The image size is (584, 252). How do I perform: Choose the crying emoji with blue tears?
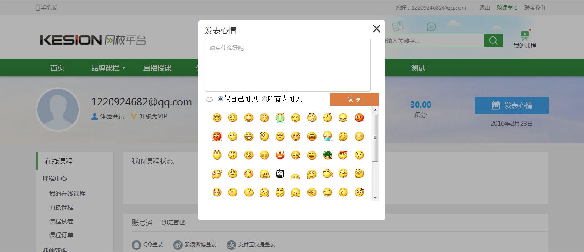point(280,118)
